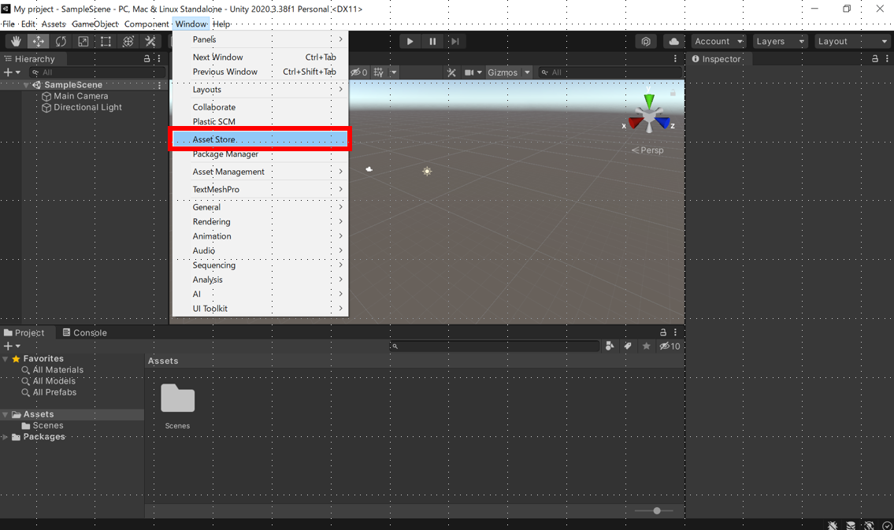Open the Layers dropdown
The width and height of the screenshot is (894, 530).
click(780, 41)
